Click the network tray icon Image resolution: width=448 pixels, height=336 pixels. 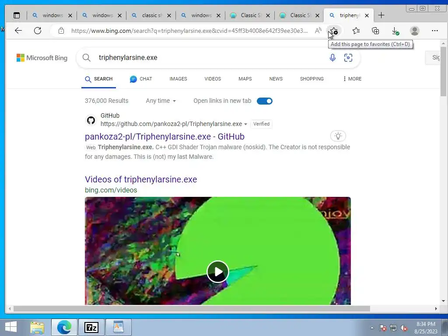coord(393,328)
